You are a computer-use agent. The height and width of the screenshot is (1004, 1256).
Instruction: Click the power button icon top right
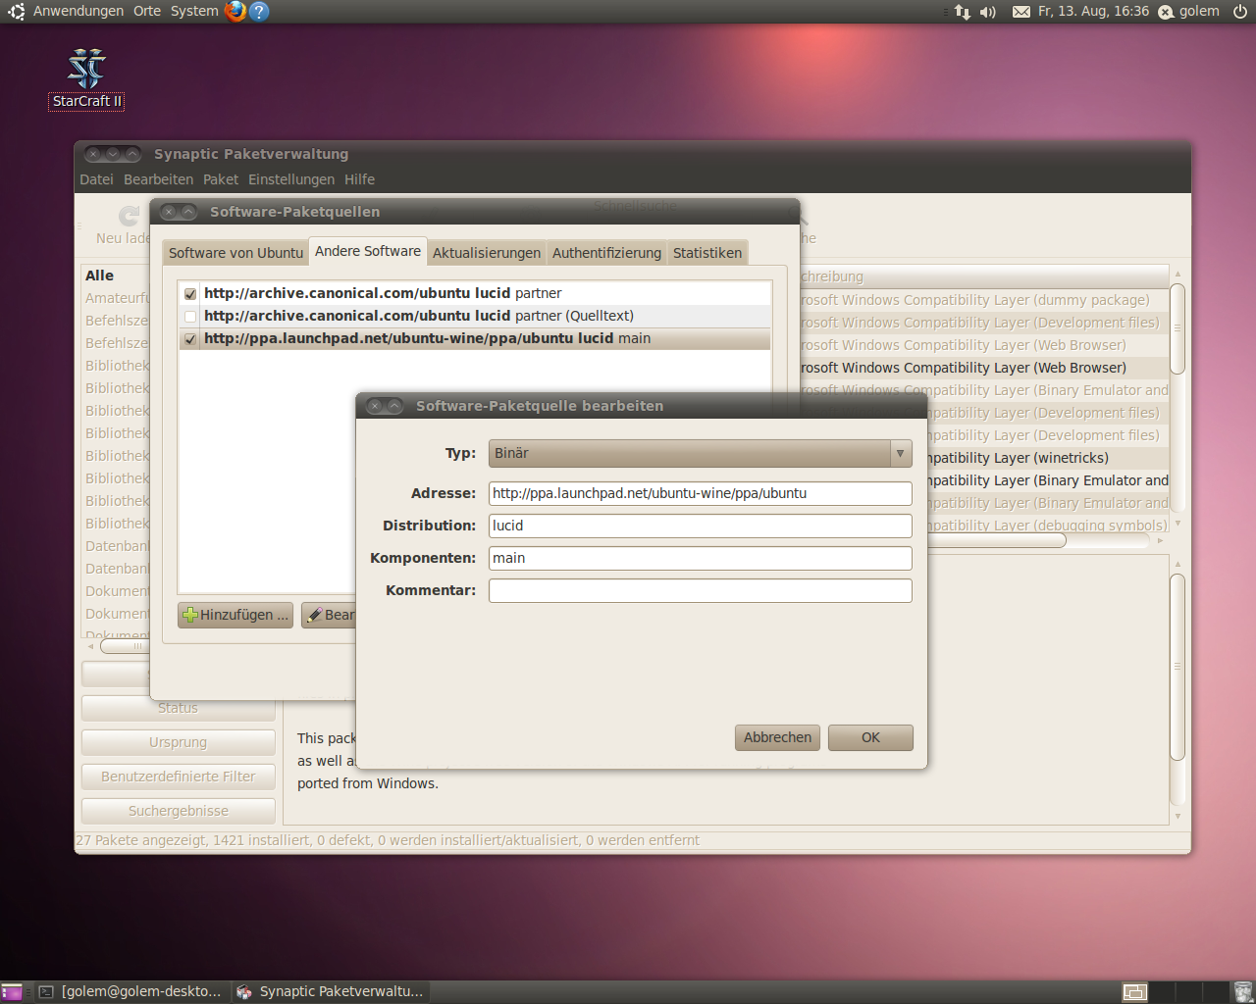(1238, 11)
